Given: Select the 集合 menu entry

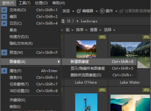Looking at the screenshot, I should click(x=31, y=30).
